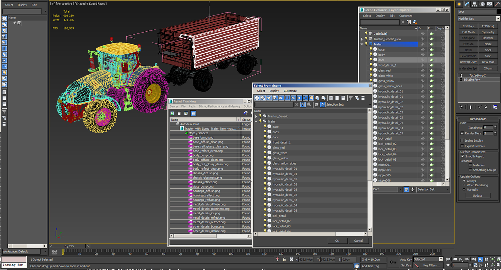Add the Unwrap UVW modifier button

point(468,62)
